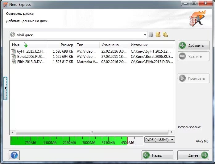
Task: Proceed with the Далее button
Action: [x=193, y=155]
